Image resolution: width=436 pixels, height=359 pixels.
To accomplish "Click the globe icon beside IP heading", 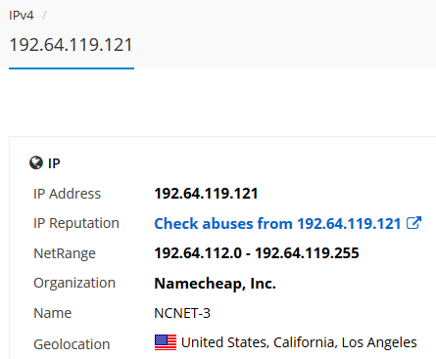I will (x=36, y=162).
